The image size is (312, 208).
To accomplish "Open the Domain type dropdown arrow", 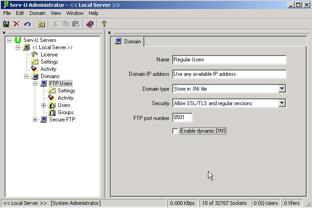I will pos(282,88).
